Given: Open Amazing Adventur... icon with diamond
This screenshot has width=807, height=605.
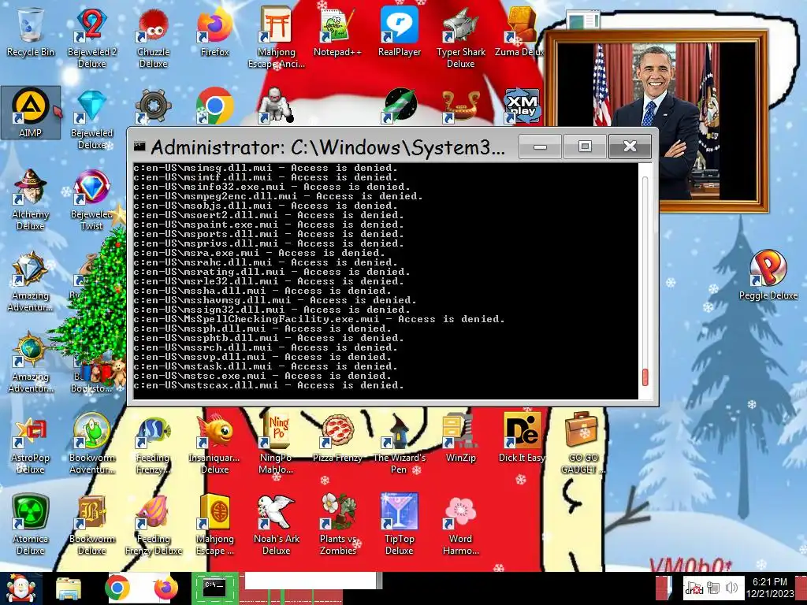Looking at the screenshot, I should [31, 281].
